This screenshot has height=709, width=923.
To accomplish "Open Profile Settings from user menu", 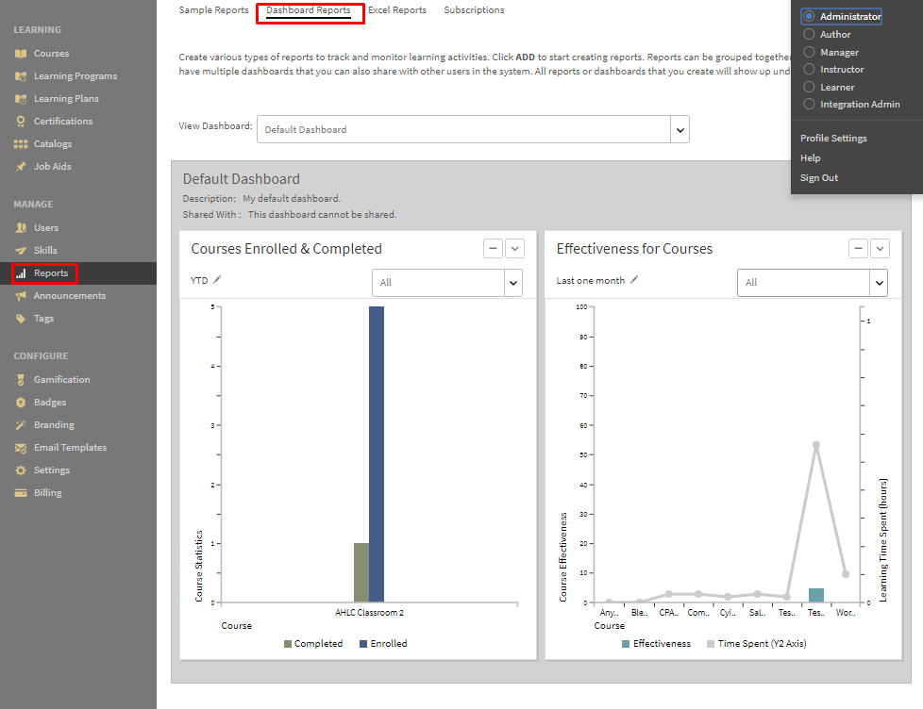I will point(833,139).
